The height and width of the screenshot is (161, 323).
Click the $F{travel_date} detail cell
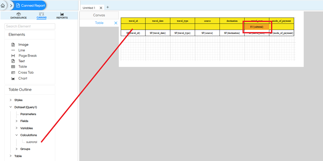click(x=158, y=33)
